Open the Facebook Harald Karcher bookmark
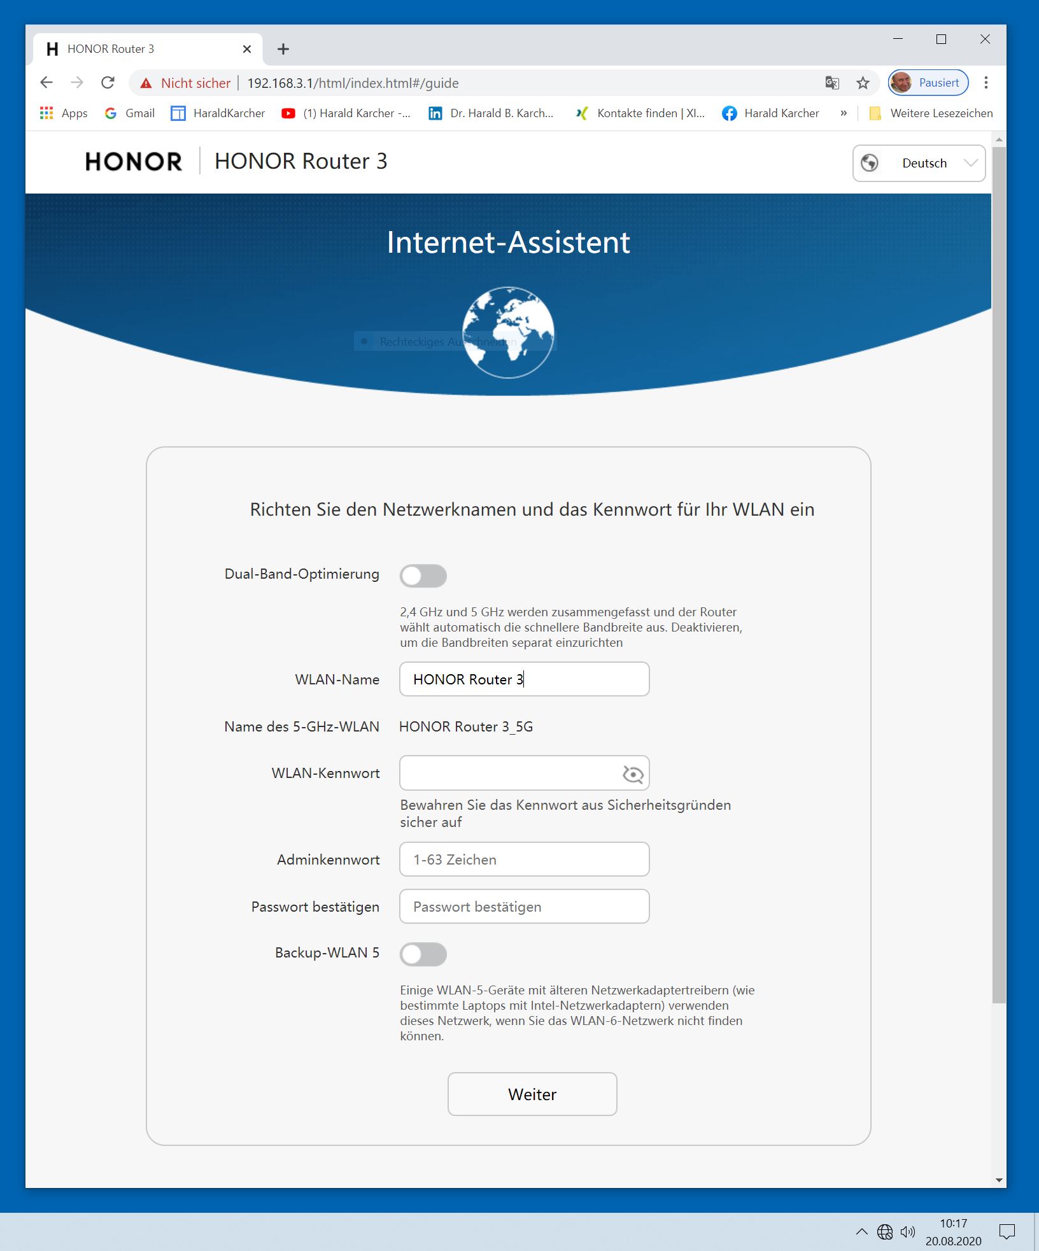 (x=770, y=113)
